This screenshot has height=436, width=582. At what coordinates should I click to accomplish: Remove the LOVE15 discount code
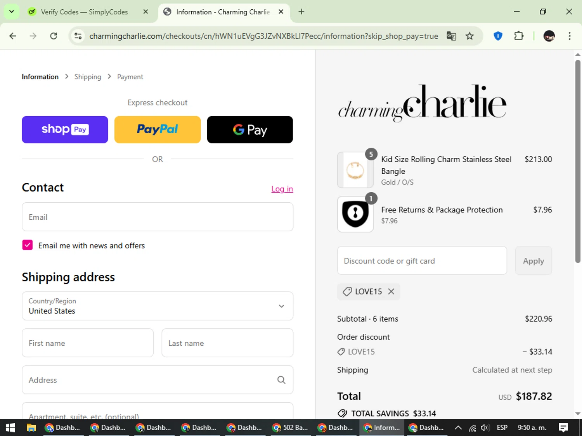pos(391,291)
